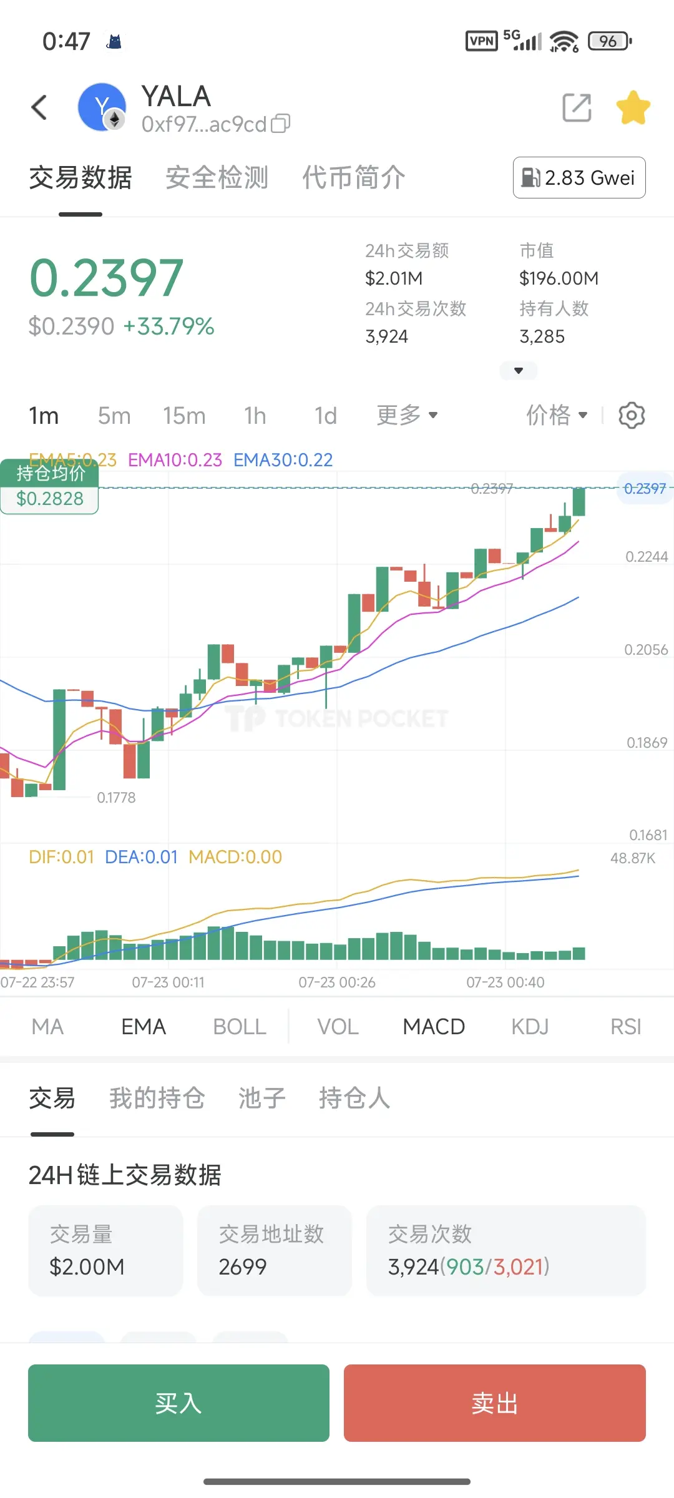Enable the BOLL indicator

[x=240, y=1027]
